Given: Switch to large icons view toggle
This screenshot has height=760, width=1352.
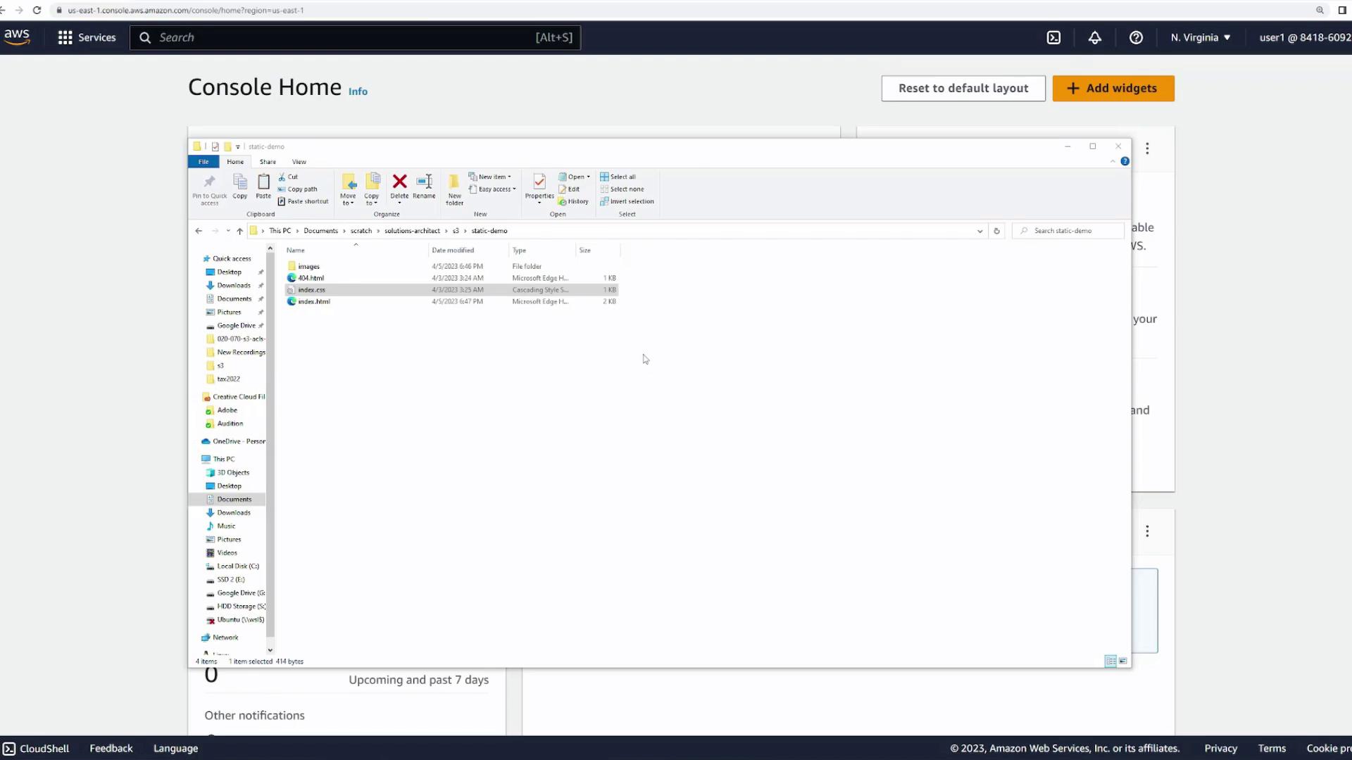Looking at the screenshot, I should tap(1123, 661).
